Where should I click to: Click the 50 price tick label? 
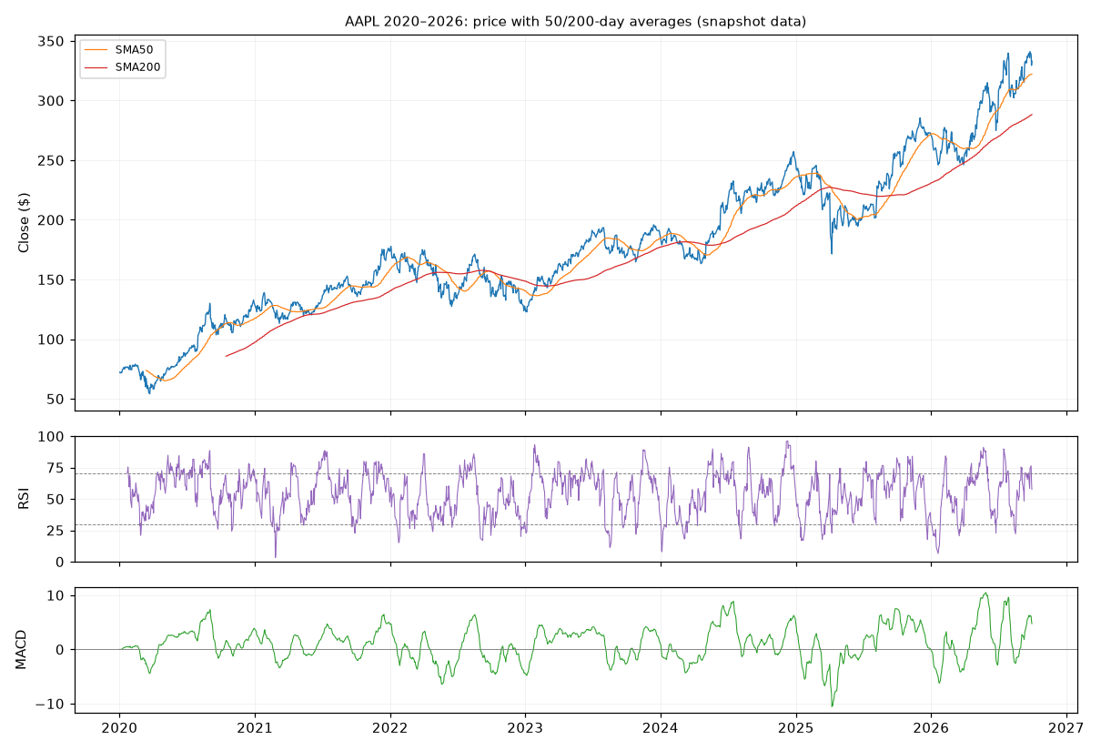(x=56, y=400)
